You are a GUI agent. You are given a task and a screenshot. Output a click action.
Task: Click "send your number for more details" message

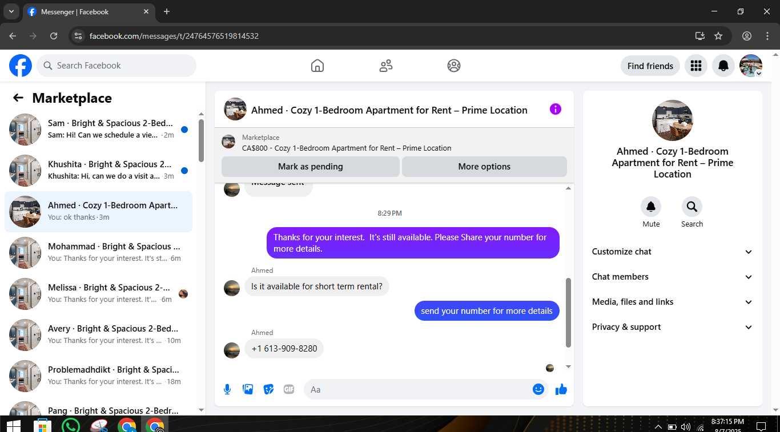point(487,311)
